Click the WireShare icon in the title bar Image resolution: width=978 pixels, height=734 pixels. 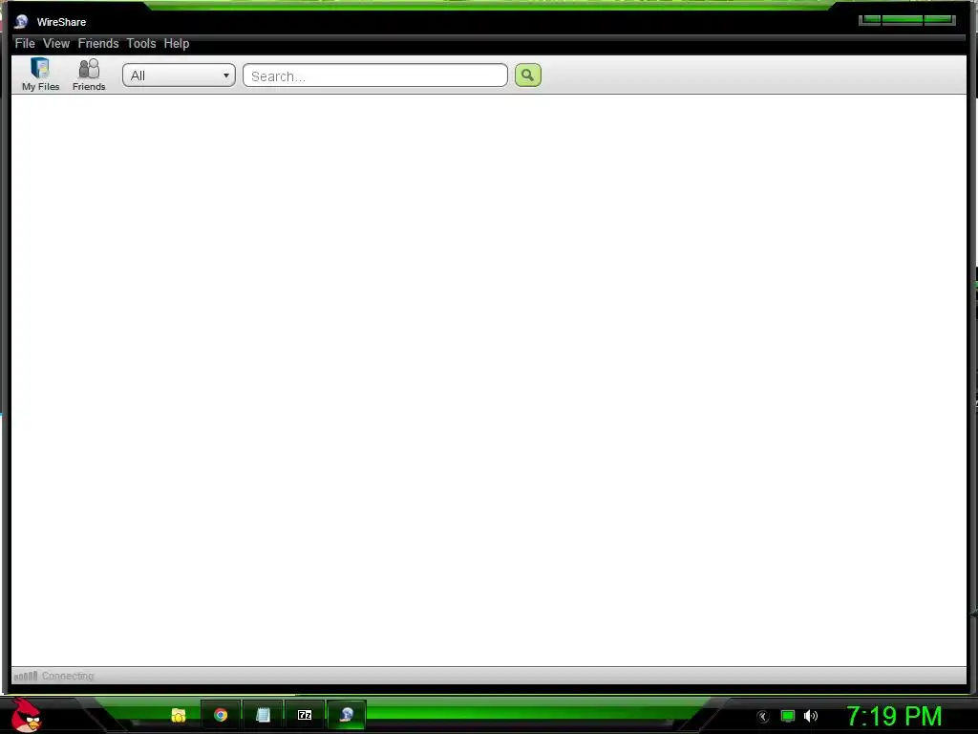click(21, 22)
